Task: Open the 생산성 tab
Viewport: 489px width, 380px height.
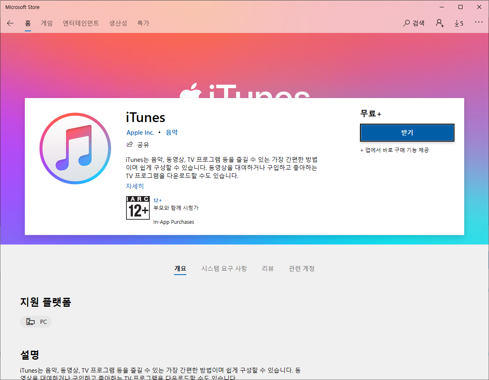Action: pyautogui.click(x=118, y=23)
